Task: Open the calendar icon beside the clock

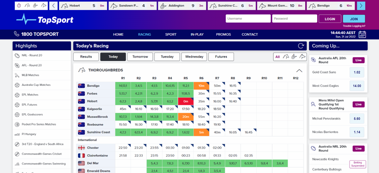Action: coord(362,35)
